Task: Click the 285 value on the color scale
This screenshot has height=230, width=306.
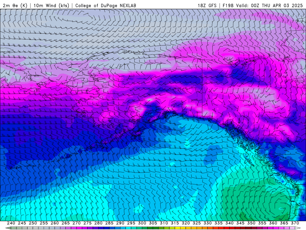Action: (x=109, y=223)
